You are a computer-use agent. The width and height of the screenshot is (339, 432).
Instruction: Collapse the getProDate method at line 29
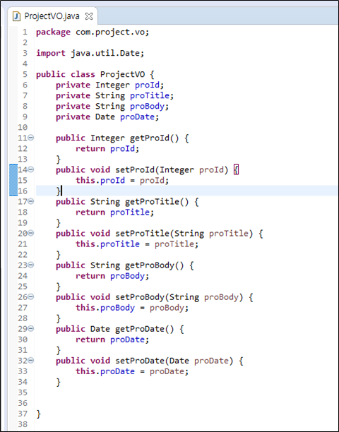[31, 328]
